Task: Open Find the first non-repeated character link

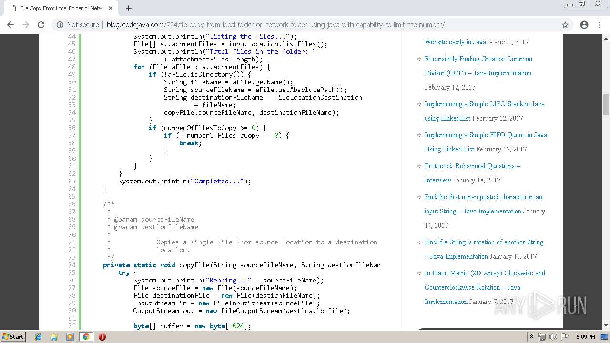Action: (x=483, y=204)
